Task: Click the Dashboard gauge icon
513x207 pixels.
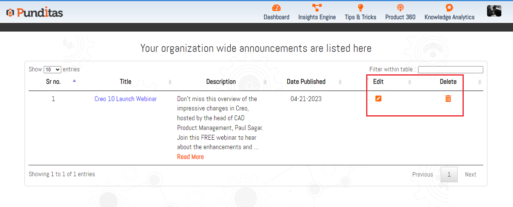Action: (276, 8)
